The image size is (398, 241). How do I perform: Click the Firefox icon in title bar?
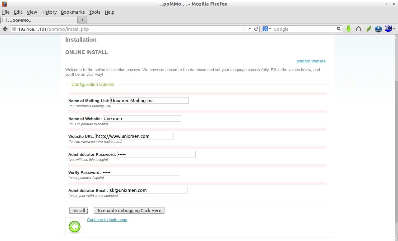pyautogui.click(x=4, y=4)
